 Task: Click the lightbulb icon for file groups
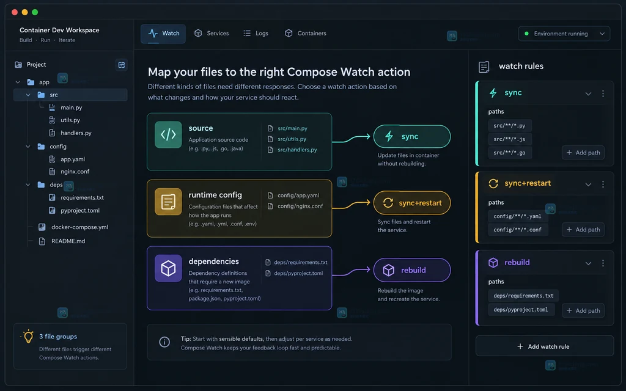click(x=28, y=337)
